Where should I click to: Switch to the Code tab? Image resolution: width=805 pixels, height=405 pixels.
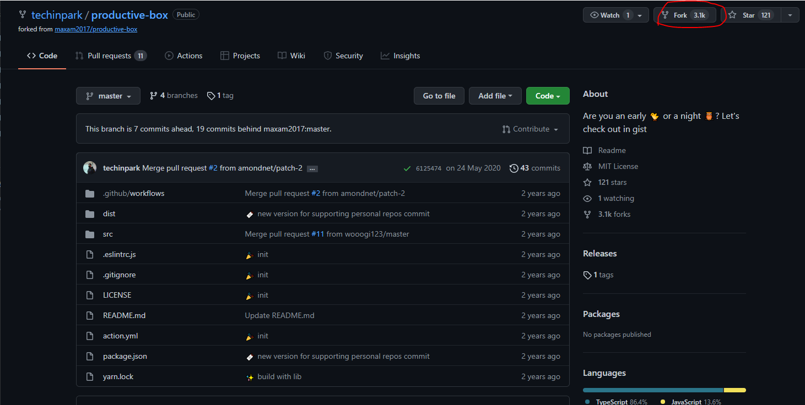[42, 56]
